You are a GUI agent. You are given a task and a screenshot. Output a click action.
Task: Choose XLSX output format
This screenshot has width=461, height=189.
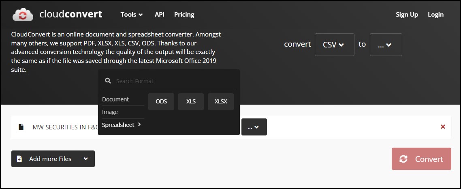(221, 101)
